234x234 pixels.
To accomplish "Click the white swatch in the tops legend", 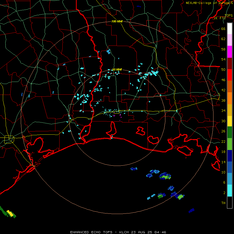I will 230,29.
